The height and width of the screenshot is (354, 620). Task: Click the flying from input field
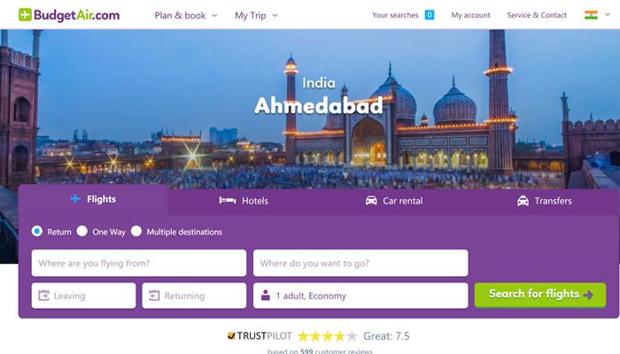coord(139,263)
